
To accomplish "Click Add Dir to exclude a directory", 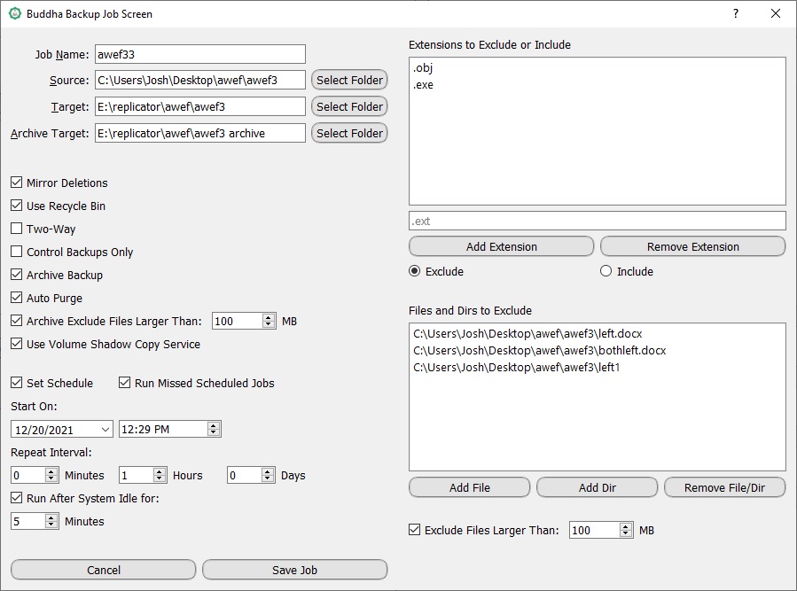I will tap(597, 486).
